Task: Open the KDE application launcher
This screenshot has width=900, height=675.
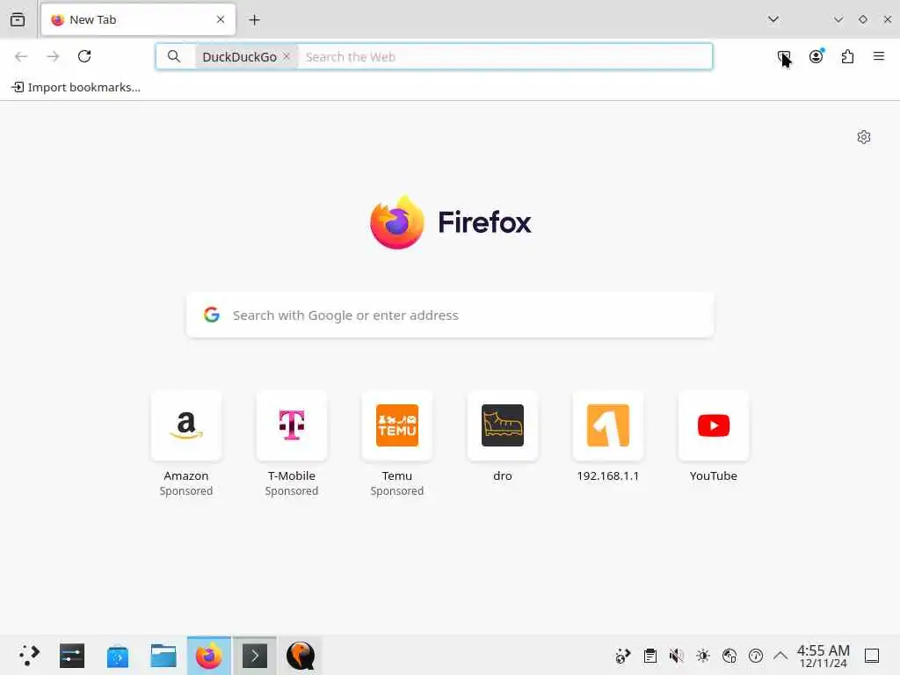Action: tap(29, 656)
